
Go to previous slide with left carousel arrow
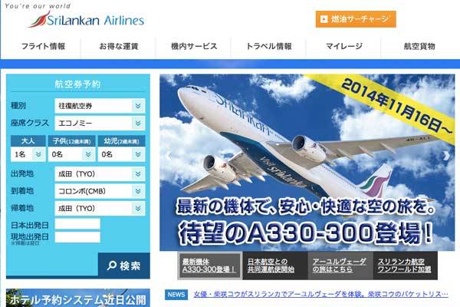pyautogui.click(x=168, y=155)
